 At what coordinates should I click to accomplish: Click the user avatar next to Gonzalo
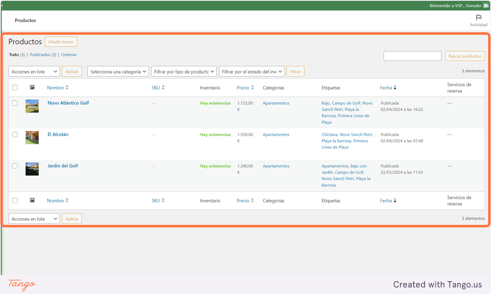click(486, 6)
